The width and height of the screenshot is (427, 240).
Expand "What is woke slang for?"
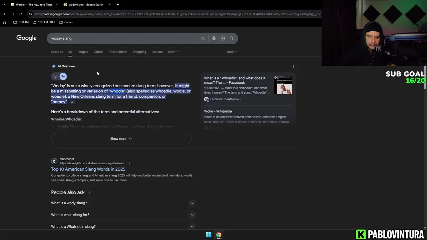pos(123,215)
